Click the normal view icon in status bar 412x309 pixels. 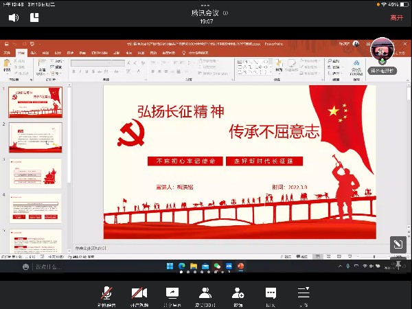[x=318, y=256]
